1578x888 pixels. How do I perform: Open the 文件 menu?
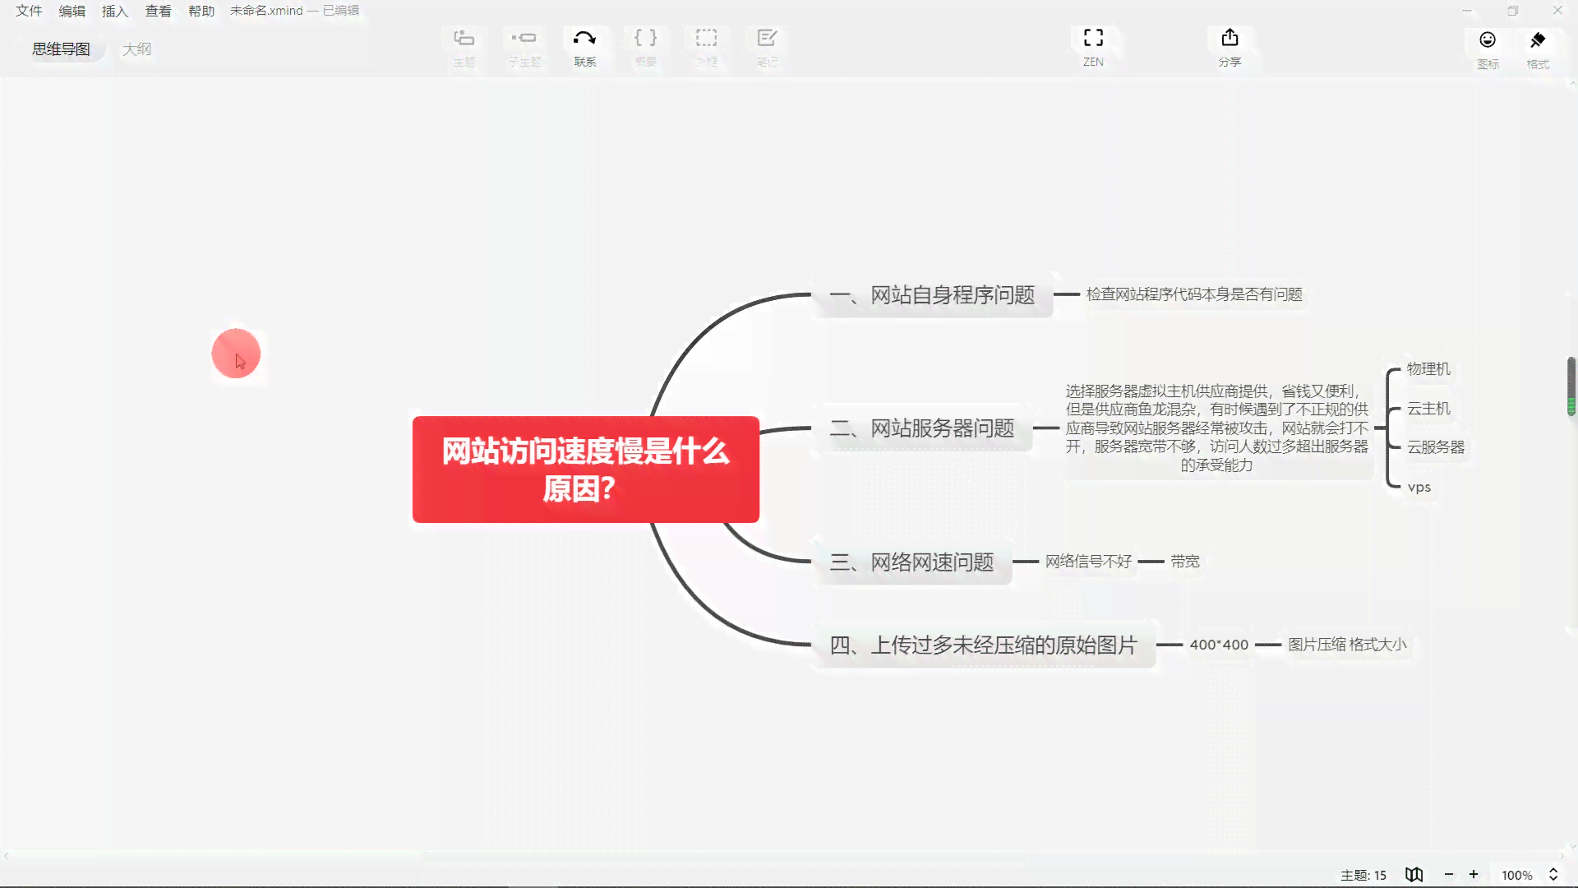(29, 11)
